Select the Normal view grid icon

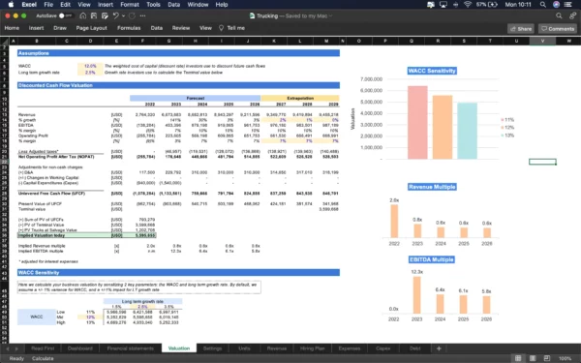[x=518, y=358]
